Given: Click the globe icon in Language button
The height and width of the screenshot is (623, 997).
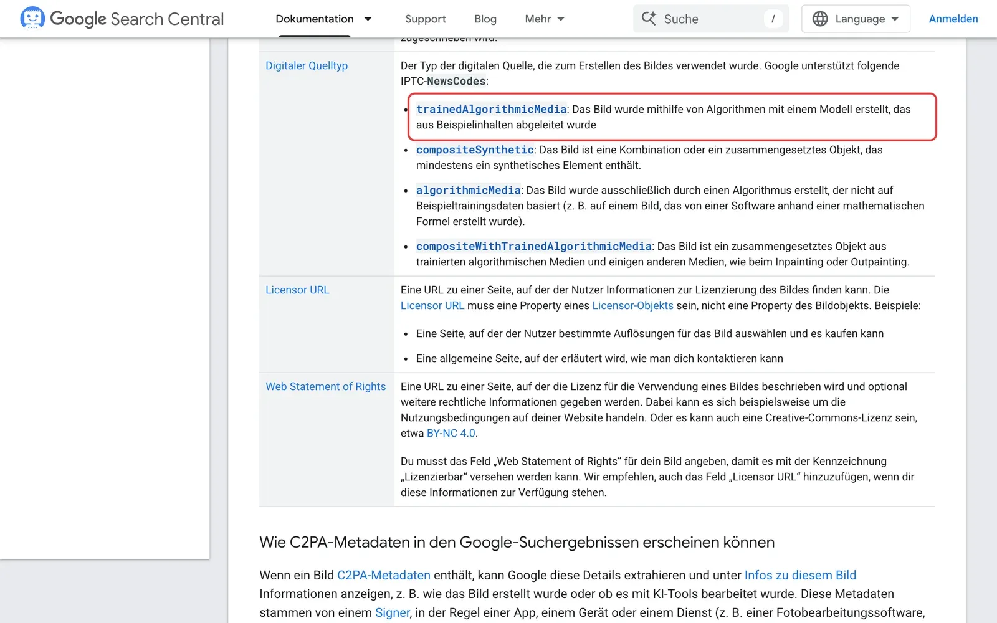Looking at the screenshot, I should tap(820, 19).
